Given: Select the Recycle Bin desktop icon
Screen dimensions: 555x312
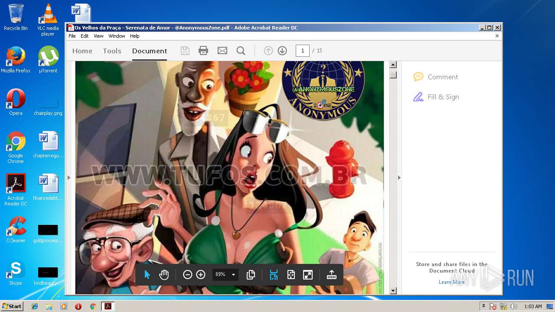Looking at the screenshot, I should click(x=16, y=17).
